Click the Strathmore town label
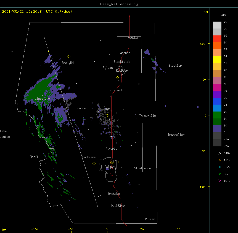Viewport: 238px width, 233px height. tap(142, 168)
